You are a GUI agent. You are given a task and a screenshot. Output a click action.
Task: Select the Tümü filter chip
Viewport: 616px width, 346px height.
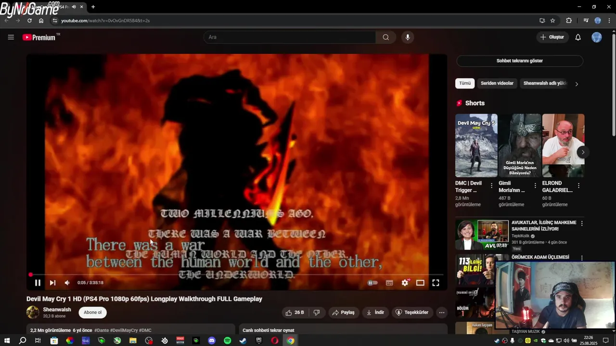coord(465,83)
